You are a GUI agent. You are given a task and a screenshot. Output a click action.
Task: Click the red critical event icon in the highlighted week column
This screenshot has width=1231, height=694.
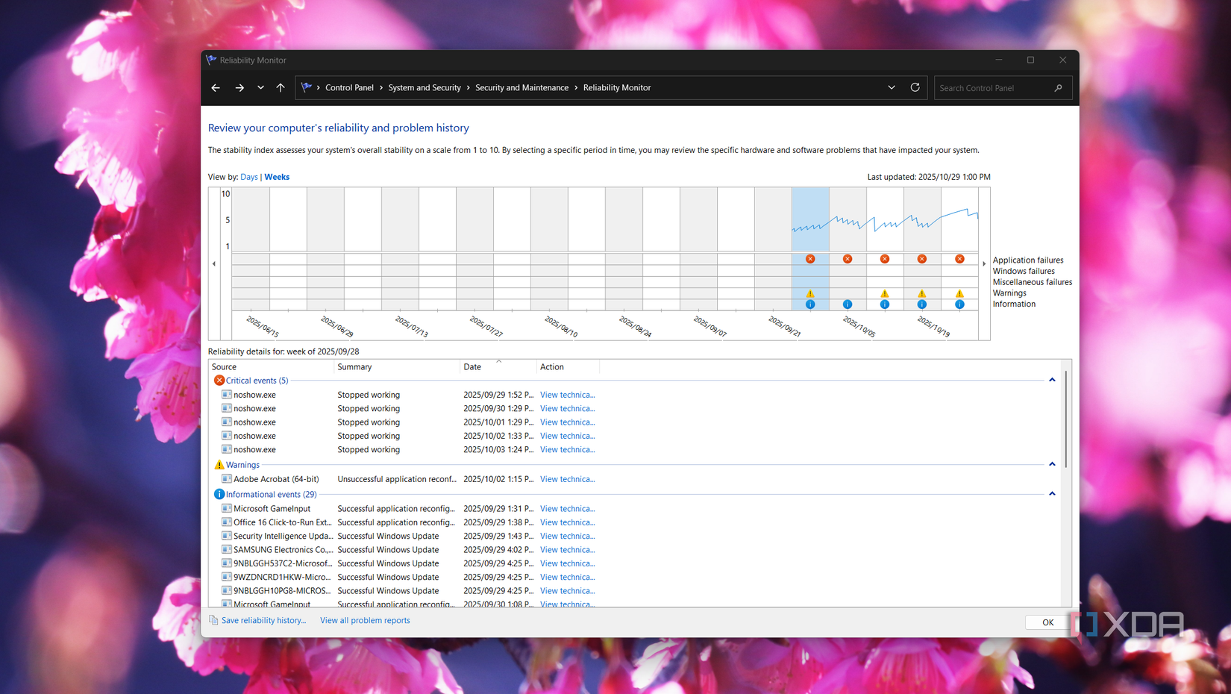pyautogui.click(x=810, y=258)
